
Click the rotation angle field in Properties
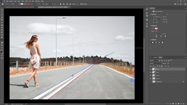157,22
